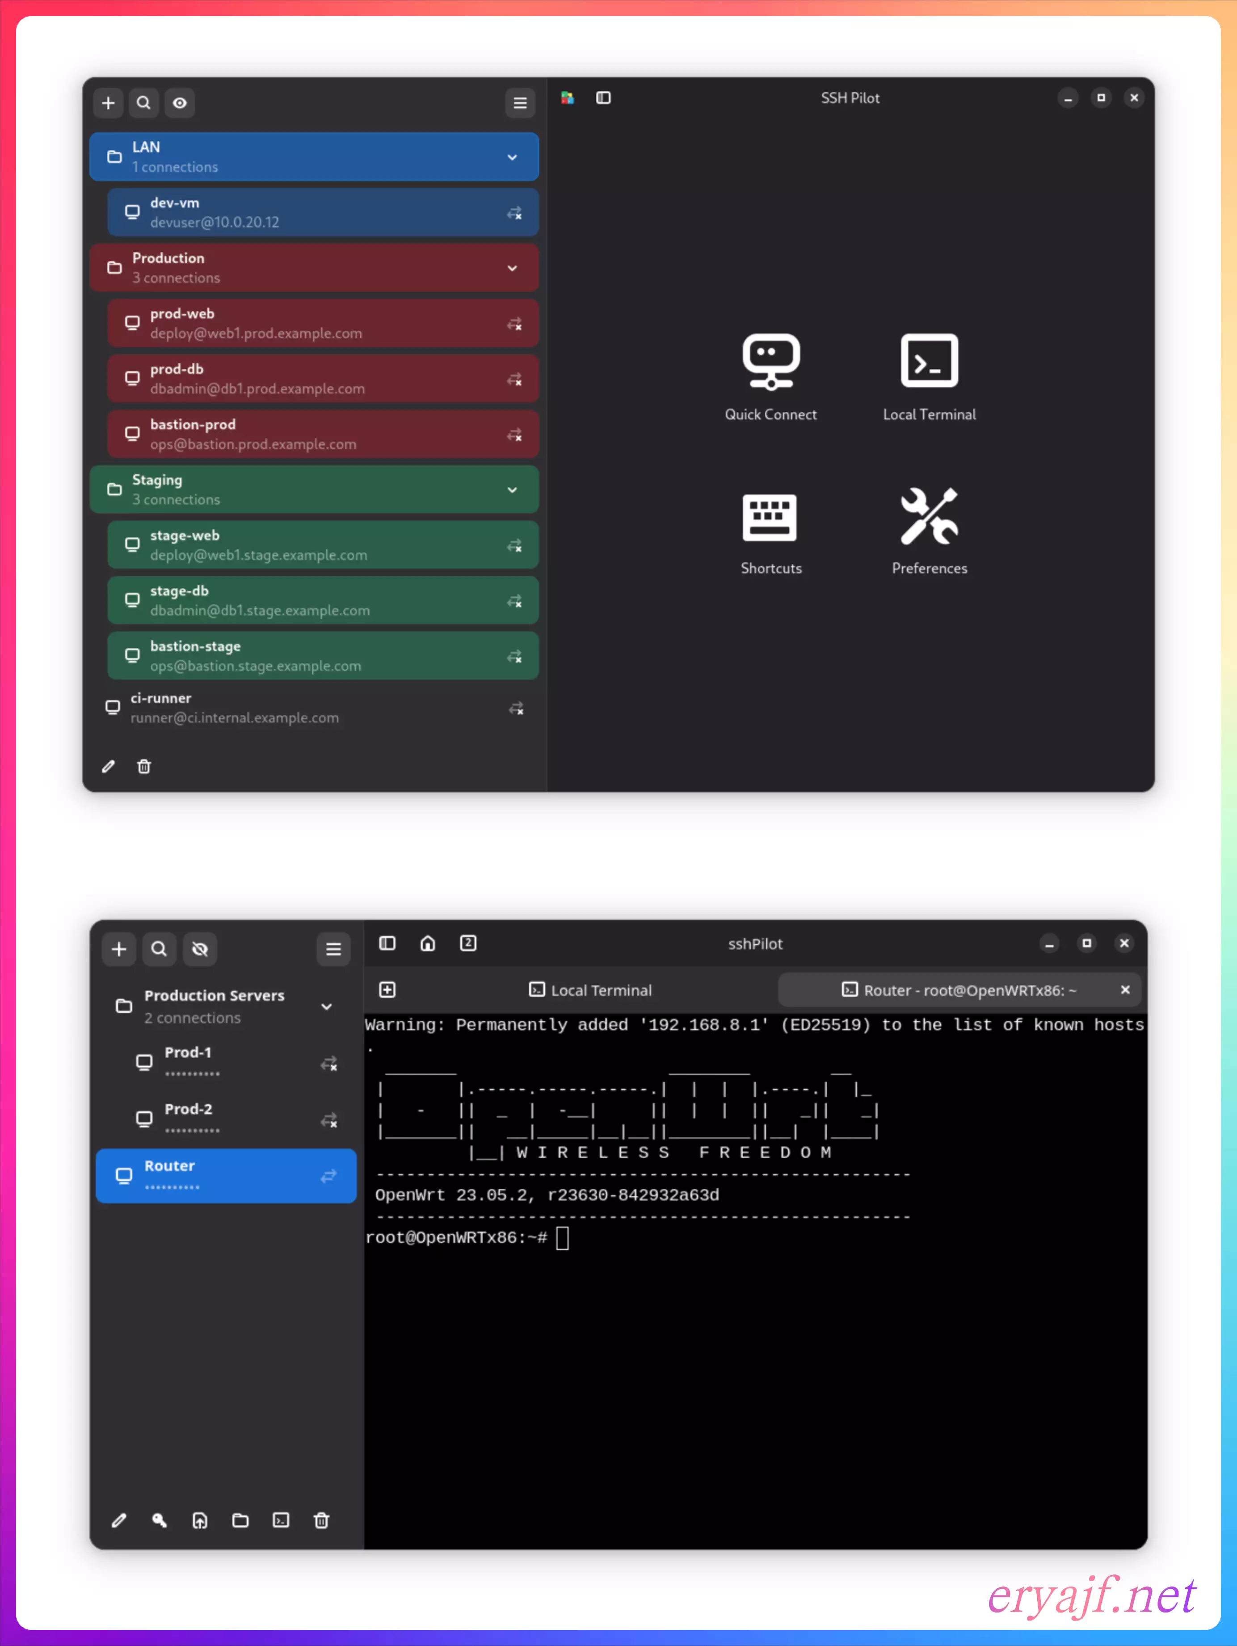The height and width of the screenshot is (1646, 1237).
Task: Open hamburger menu in top window sidebar
Action: click(520, 103)
